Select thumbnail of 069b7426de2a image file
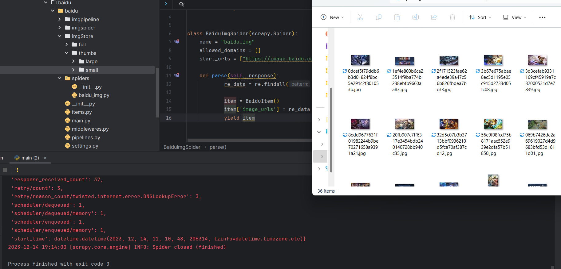Viewport: 561px width, 269px height. tap(537, 125)
